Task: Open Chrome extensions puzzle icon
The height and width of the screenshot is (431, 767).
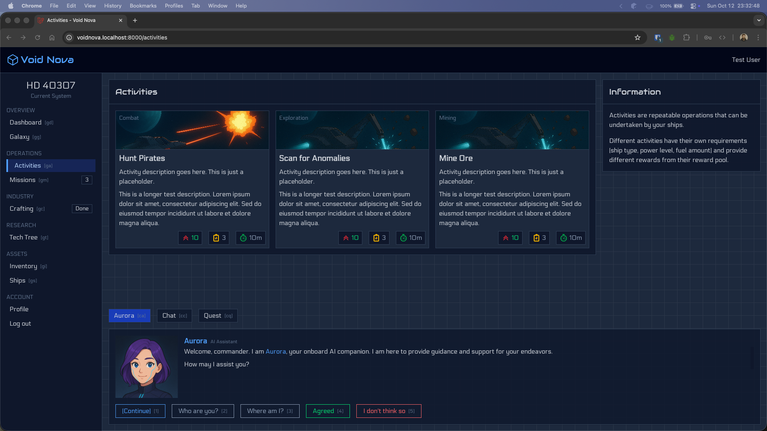Action: click(x=686, y=38)
